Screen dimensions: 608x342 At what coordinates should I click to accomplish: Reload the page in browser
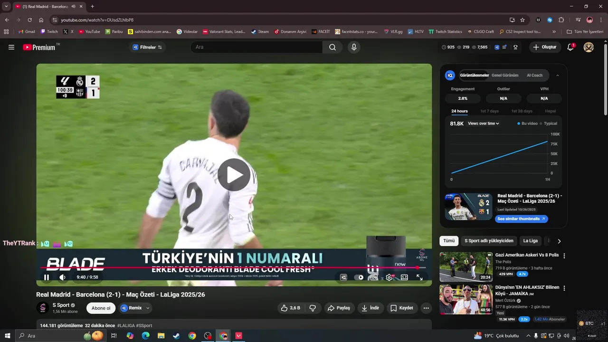coord(29,20)
